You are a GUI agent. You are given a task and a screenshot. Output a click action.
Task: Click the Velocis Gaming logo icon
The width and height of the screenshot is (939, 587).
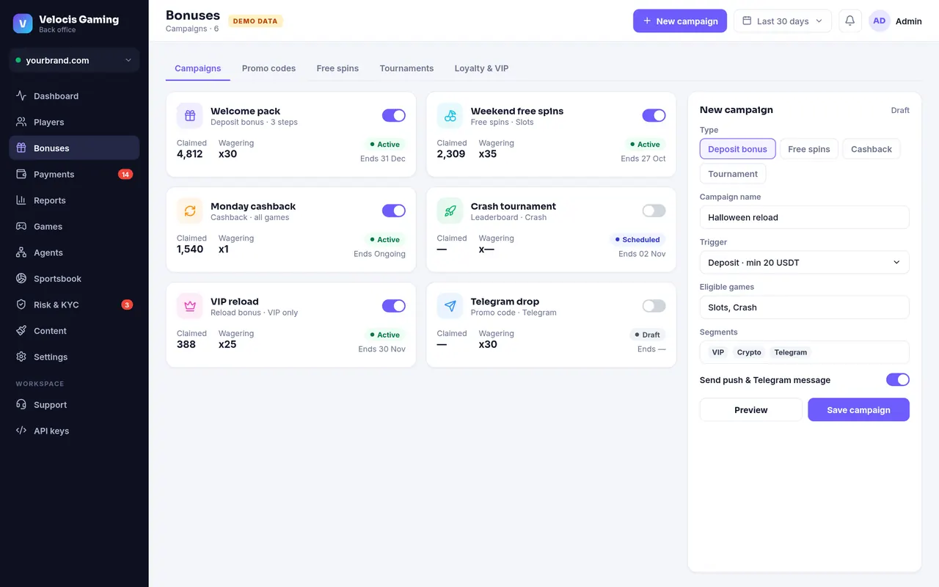pyautogui.click(x=23, y=23)
